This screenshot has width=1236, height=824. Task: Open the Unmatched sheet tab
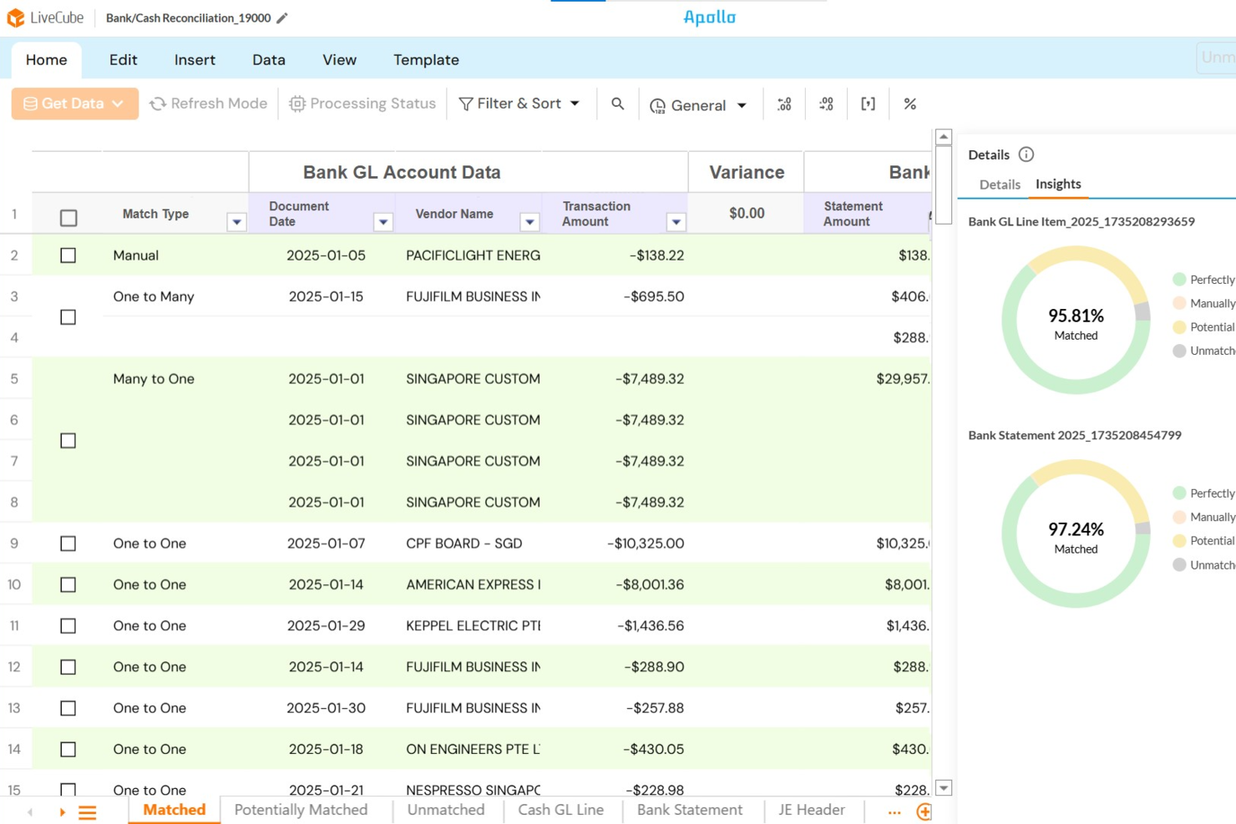tap(445, 810)
